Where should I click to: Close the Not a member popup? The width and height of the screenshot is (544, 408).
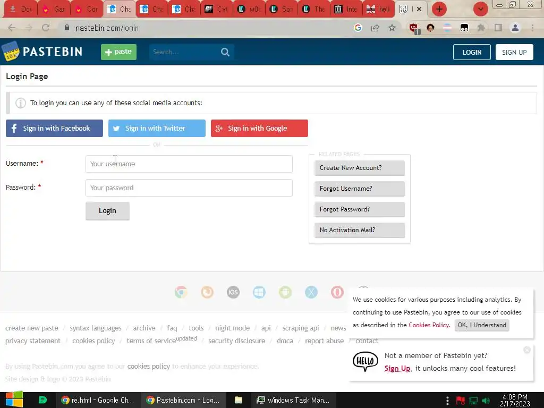(527, 350)
